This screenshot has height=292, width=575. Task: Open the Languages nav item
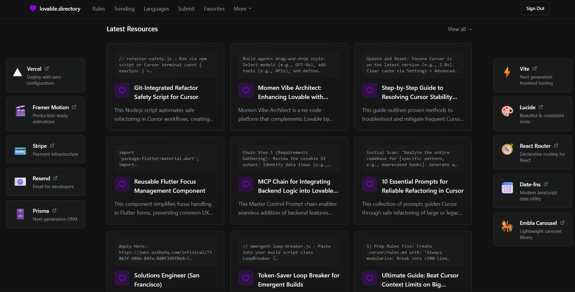coord(156,9)
